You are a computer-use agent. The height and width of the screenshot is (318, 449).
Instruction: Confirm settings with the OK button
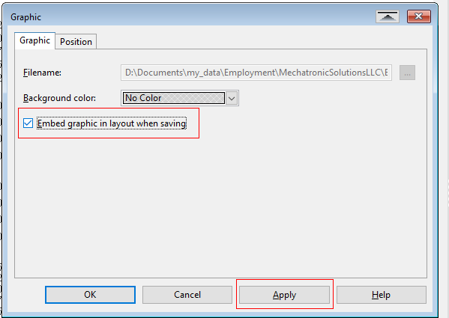90,295
